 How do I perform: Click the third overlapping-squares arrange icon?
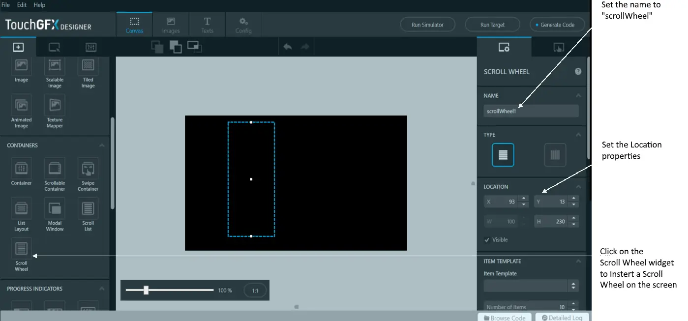click(x=194, y=47)
